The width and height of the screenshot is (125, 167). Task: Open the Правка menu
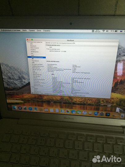tap(32, 30)
